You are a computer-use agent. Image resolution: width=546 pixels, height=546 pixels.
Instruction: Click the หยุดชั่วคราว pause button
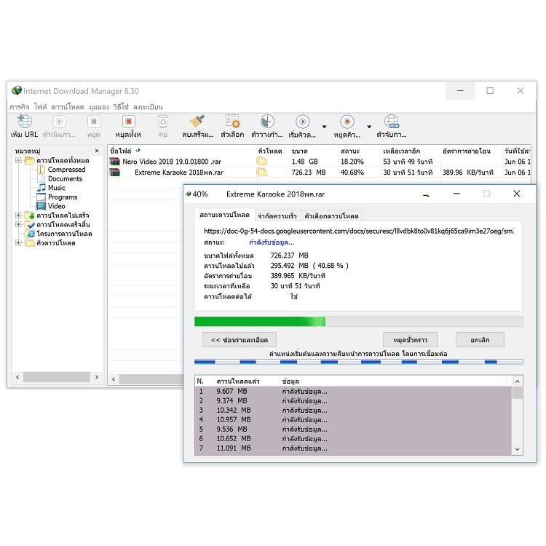click(410, 340)
